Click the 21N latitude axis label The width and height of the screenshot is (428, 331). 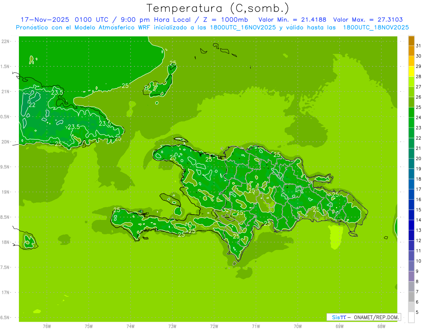pos(5,91)
